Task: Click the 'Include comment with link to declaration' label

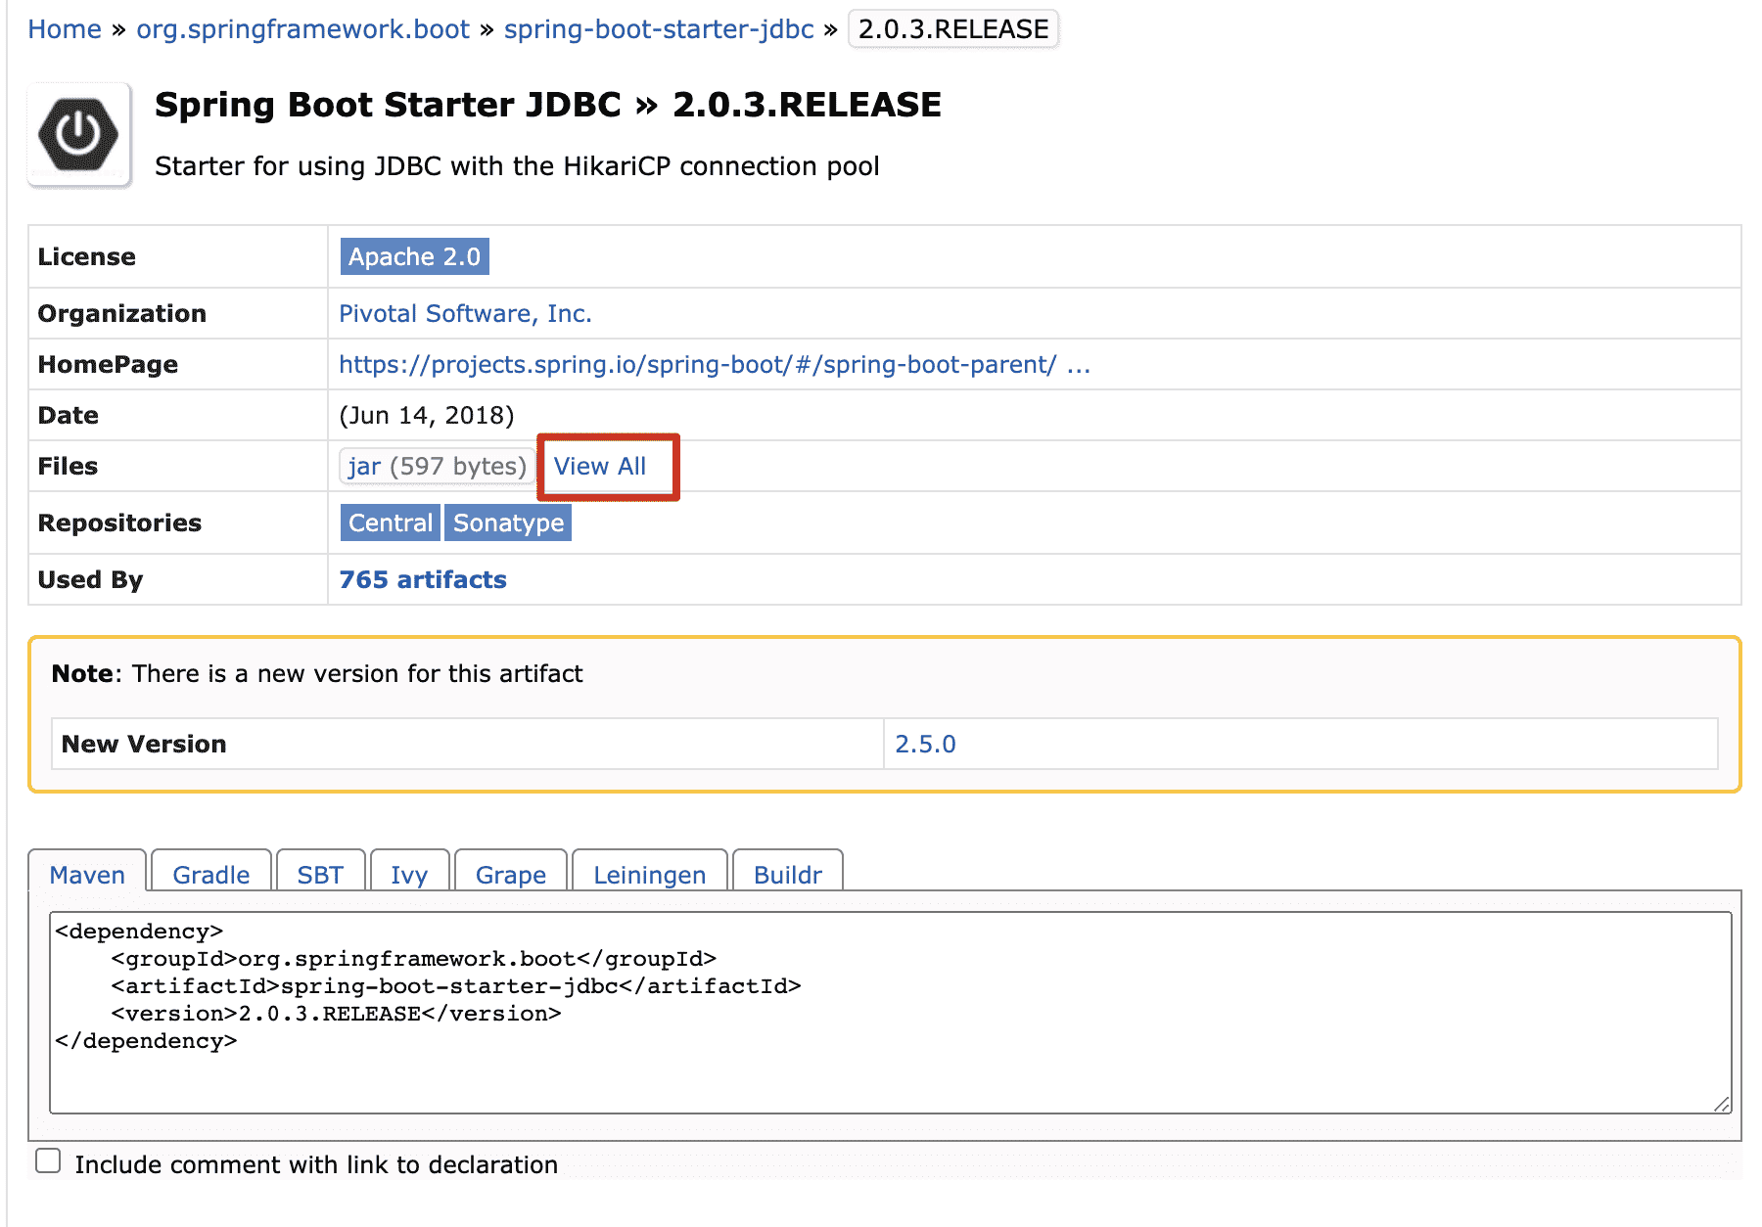Action: click(x=316, y=1164)
